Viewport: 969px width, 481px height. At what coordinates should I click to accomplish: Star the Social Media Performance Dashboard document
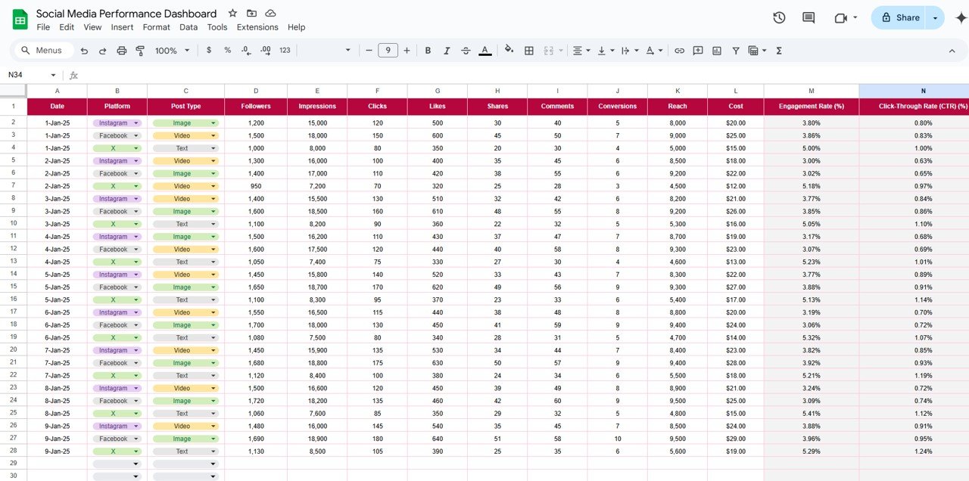coord(232,14)
